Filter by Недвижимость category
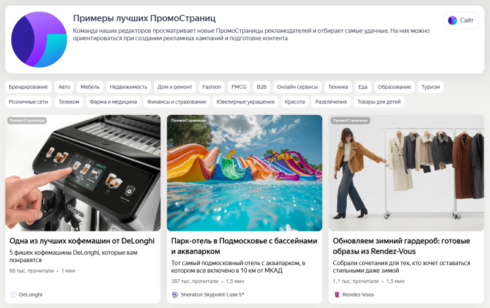Viewport: 490px width, 308px height. [x=128, y=87]
